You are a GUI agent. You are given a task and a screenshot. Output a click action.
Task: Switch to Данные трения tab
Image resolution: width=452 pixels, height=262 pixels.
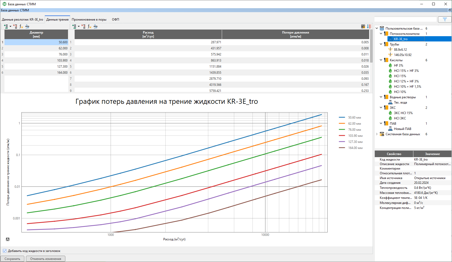(57, 20)
